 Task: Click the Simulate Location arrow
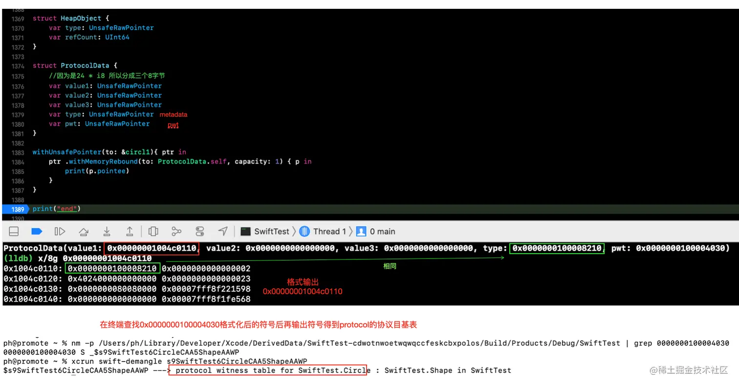(223, 231)
